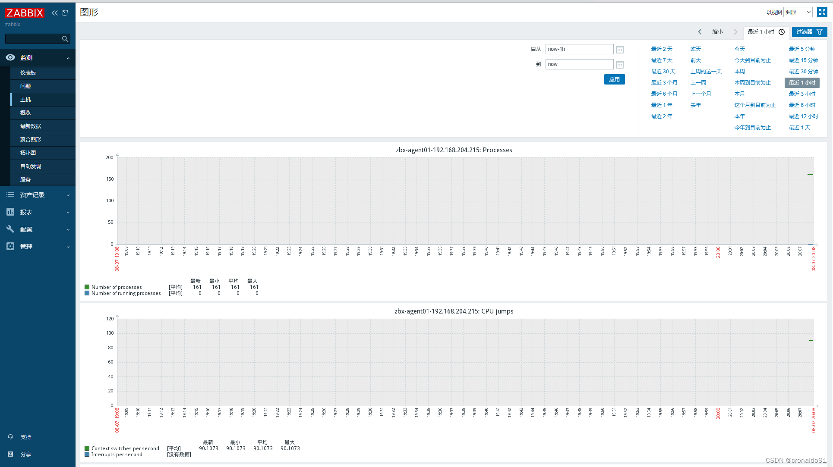Go to previous time period arrow
833x467 pixels.
point(700,32)
